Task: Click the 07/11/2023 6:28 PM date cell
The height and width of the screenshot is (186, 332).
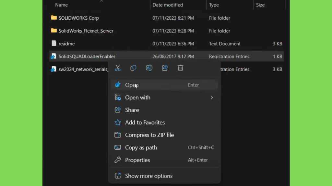Action: tap(173, 31)
